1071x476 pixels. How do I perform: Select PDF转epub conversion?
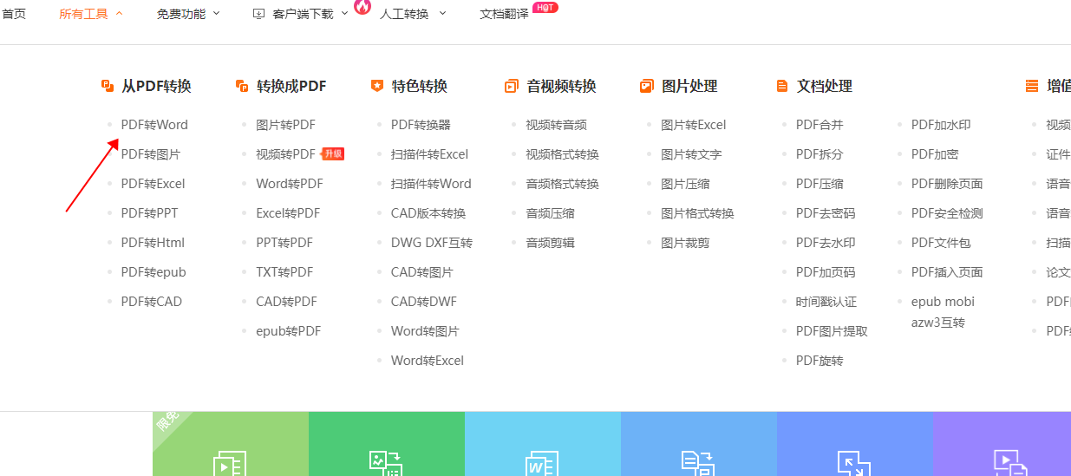(x=153, y=272)
